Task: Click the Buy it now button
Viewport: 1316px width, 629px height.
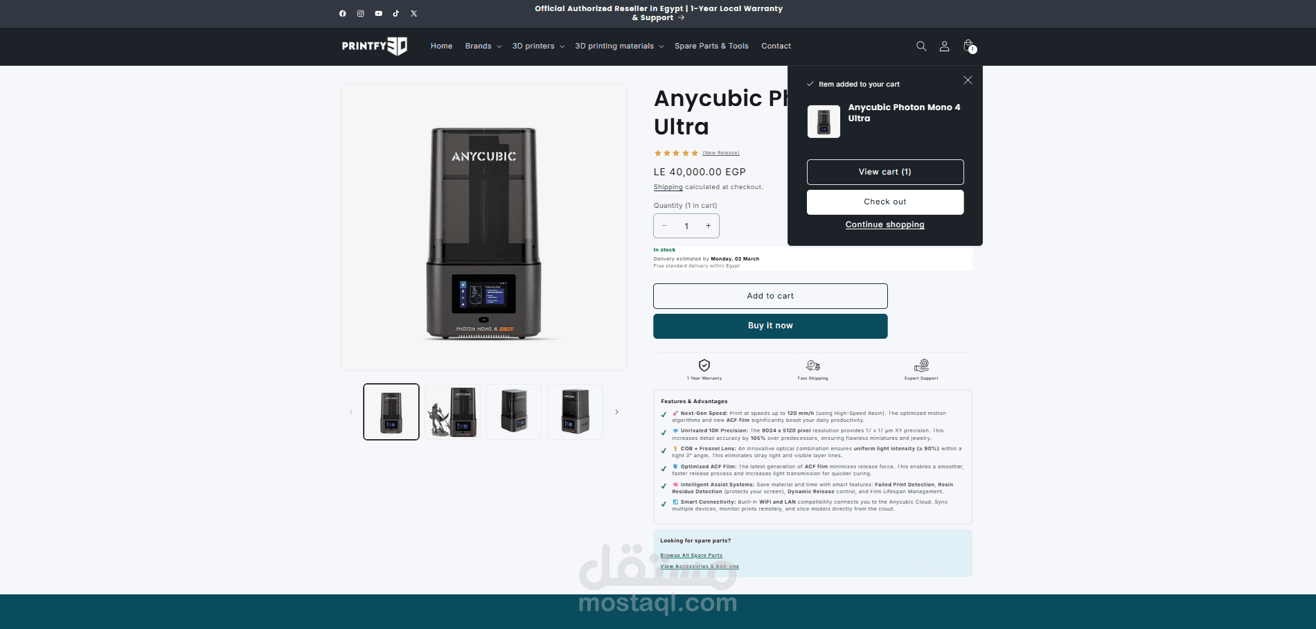Action: point(770,326)
